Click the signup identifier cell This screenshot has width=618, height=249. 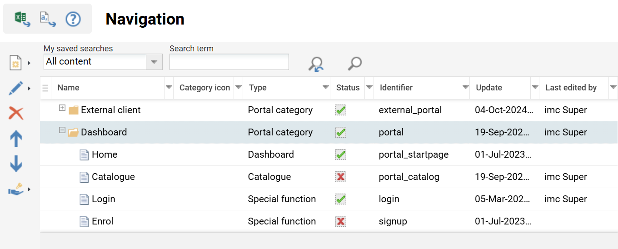[393, 221]
